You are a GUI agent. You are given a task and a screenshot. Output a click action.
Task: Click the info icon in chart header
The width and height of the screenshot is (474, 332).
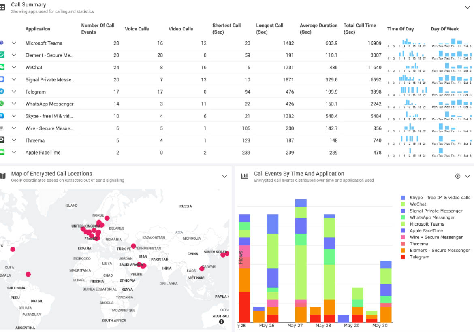[x=458, y=176]
